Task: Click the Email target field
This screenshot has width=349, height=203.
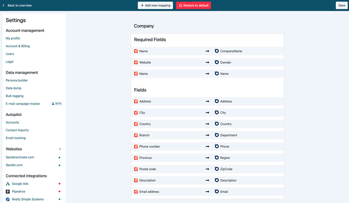Action: point(224,192)
